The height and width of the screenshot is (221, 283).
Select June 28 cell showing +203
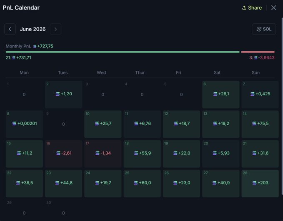click(260, 184)
